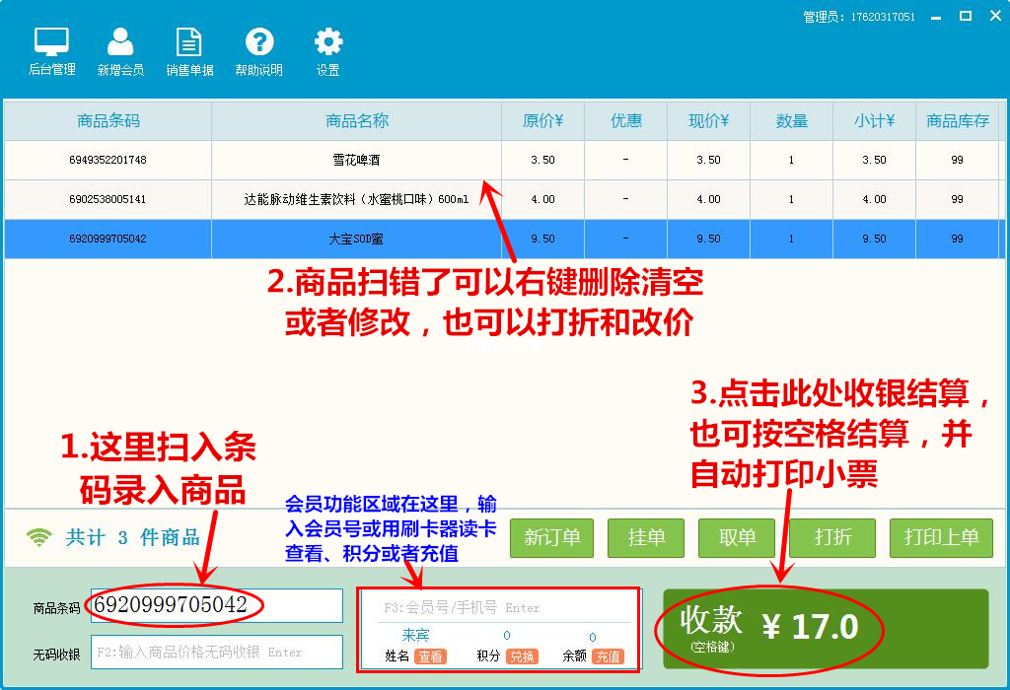Click 小计¥ column header

[x=874, y=120]
